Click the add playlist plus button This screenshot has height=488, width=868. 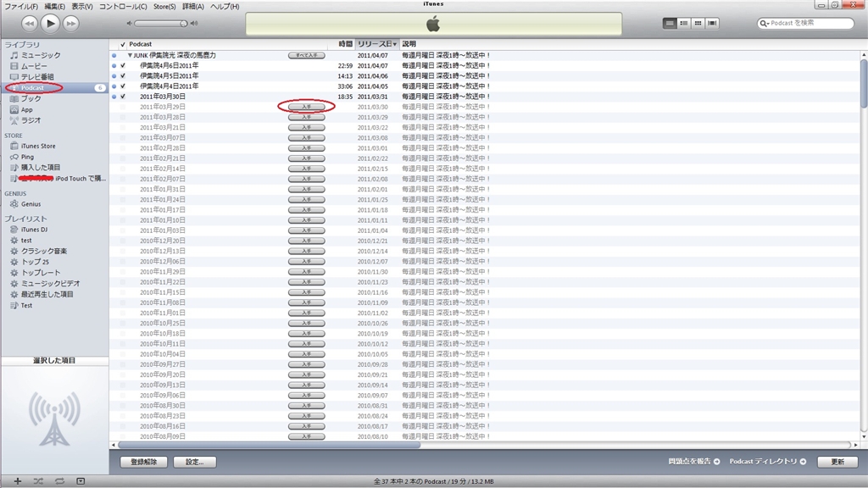point(18,481)
